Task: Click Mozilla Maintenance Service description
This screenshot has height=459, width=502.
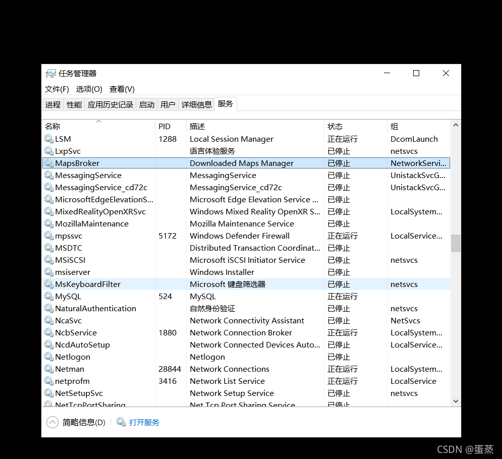Action: pos(242,223)
